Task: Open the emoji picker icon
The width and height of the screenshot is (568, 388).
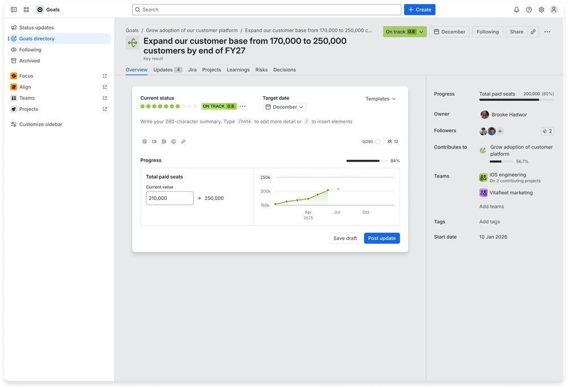Action: 173,142
